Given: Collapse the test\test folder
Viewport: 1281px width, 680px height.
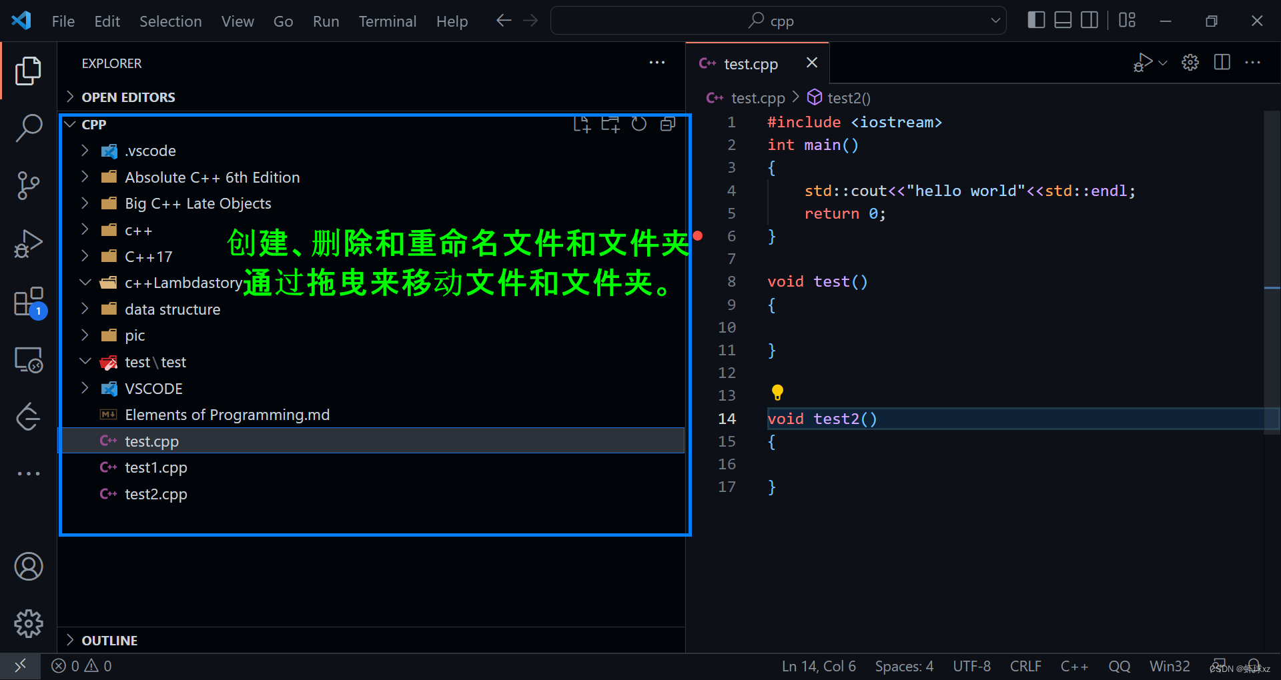Looking at the screenshot, I should click(x=85, y=361).
